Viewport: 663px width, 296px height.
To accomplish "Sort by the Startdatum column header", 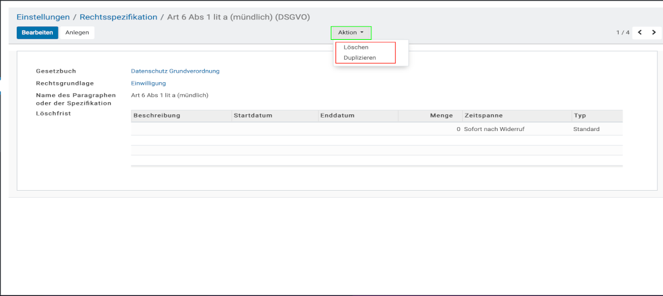I will coord(253,116).
